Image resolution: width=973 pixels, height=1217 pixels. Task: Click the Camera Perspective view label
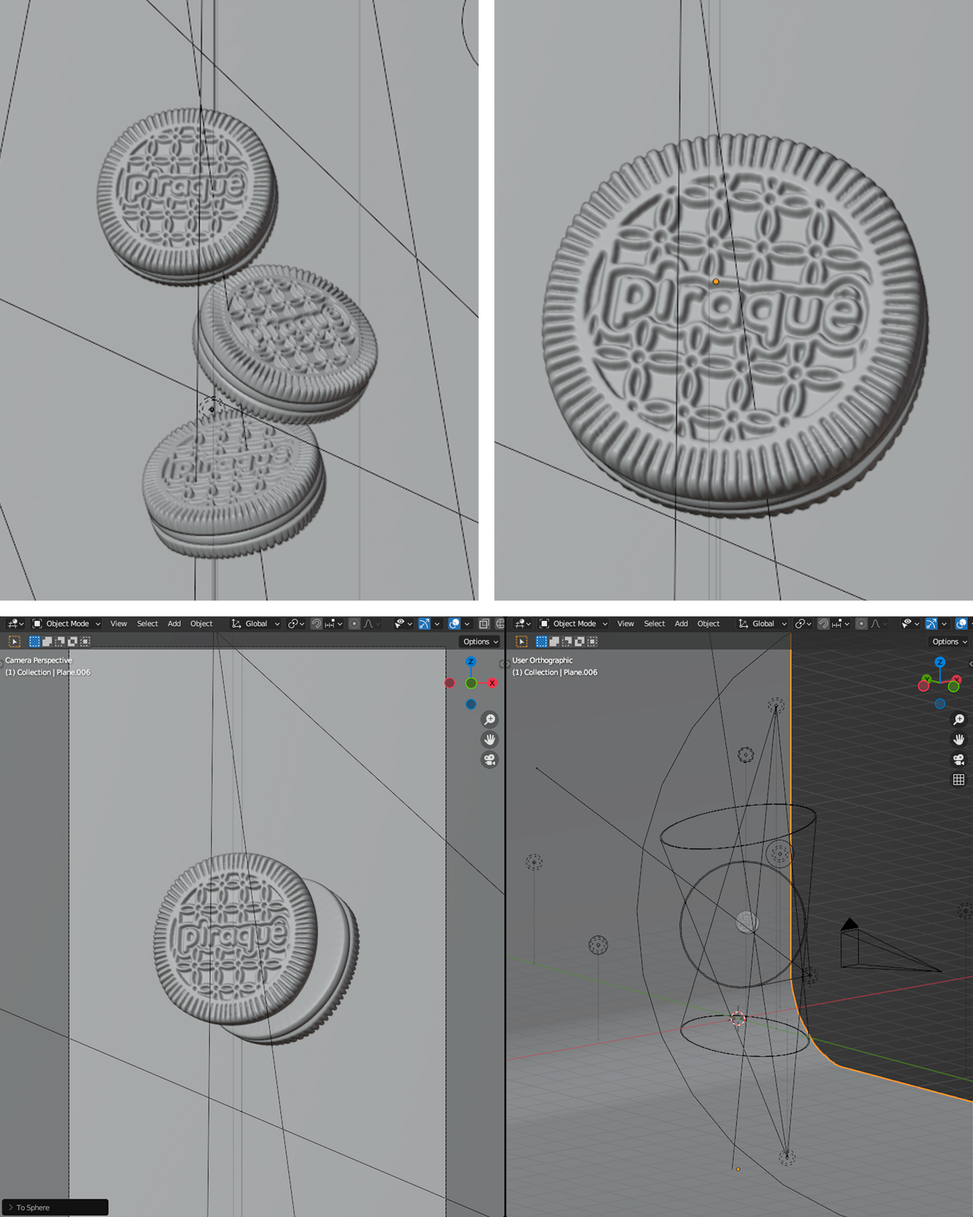[38, 660]
